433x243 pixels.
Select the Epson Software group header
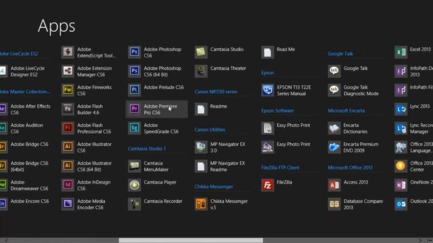pos(277,111)
